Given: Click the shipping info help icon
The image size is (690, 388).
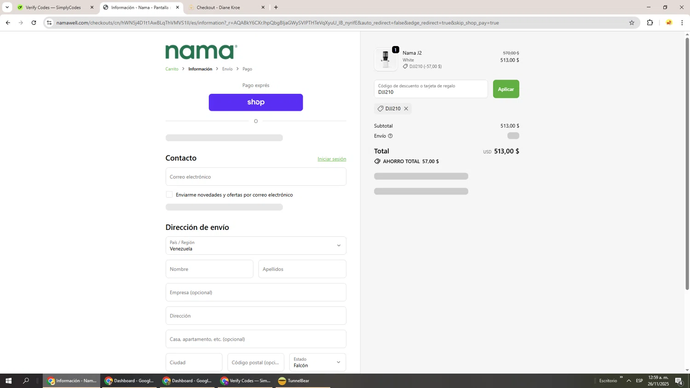Looking at the screenshot, I should 390,136.
